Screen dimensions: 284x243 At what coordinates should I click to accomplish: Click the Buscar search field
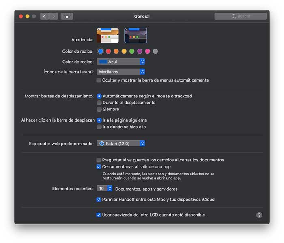coord(240,16)
